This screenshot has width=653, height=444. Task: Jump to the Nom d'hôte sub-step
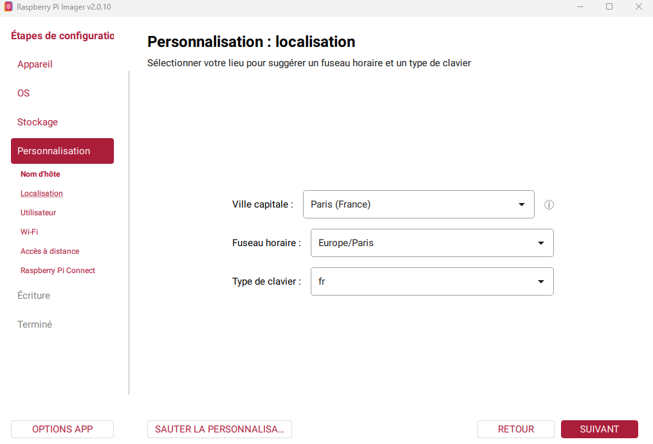[x=41, y=174]
